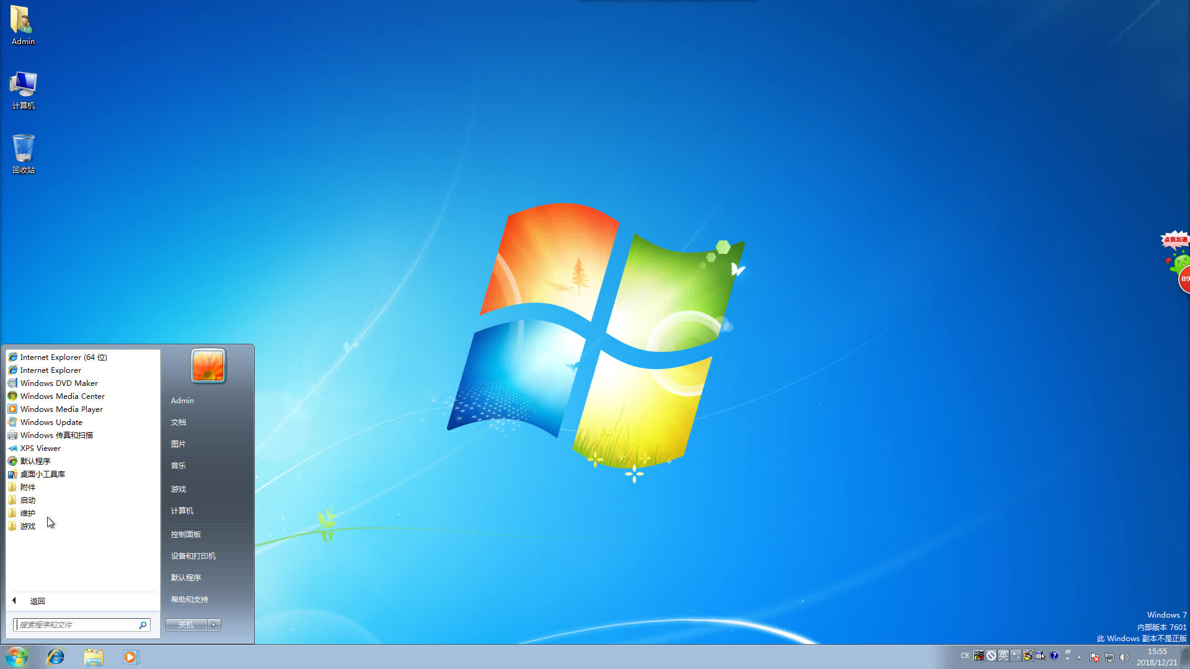The width and height of the screenshot is (1190, 669).
Task: Open Windows DVD Maker
Action: [59, 383]
